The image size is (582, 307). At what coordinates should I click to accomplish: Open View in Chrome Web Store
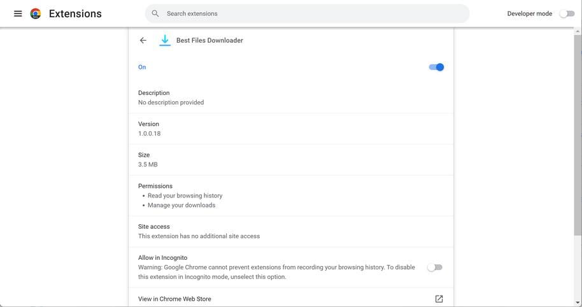pyautogui.click(x=174, y=299)
